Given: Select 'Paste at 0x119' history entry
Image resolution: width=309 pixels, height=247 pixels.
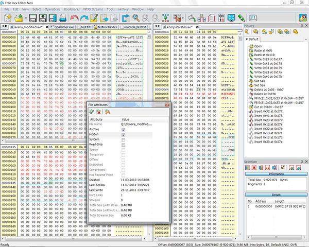Looking at the screenshot, I should (x=264, y=55).
